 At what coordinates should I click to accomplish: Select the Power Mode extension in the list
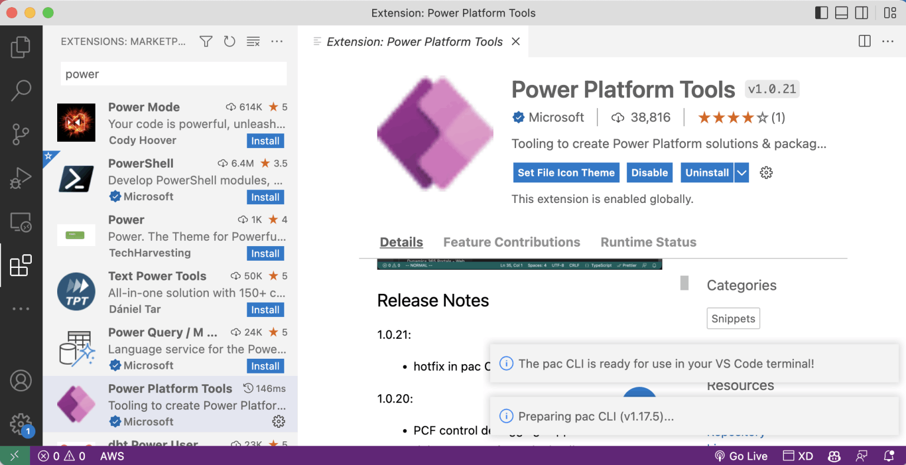tap(170, 123)
